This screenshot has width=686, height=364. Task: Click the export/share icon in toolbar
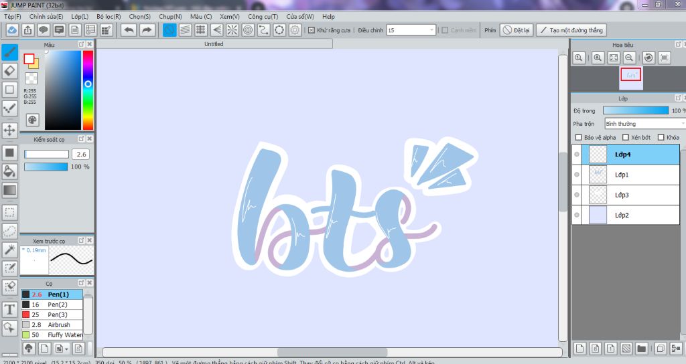(x=27, y=30)
